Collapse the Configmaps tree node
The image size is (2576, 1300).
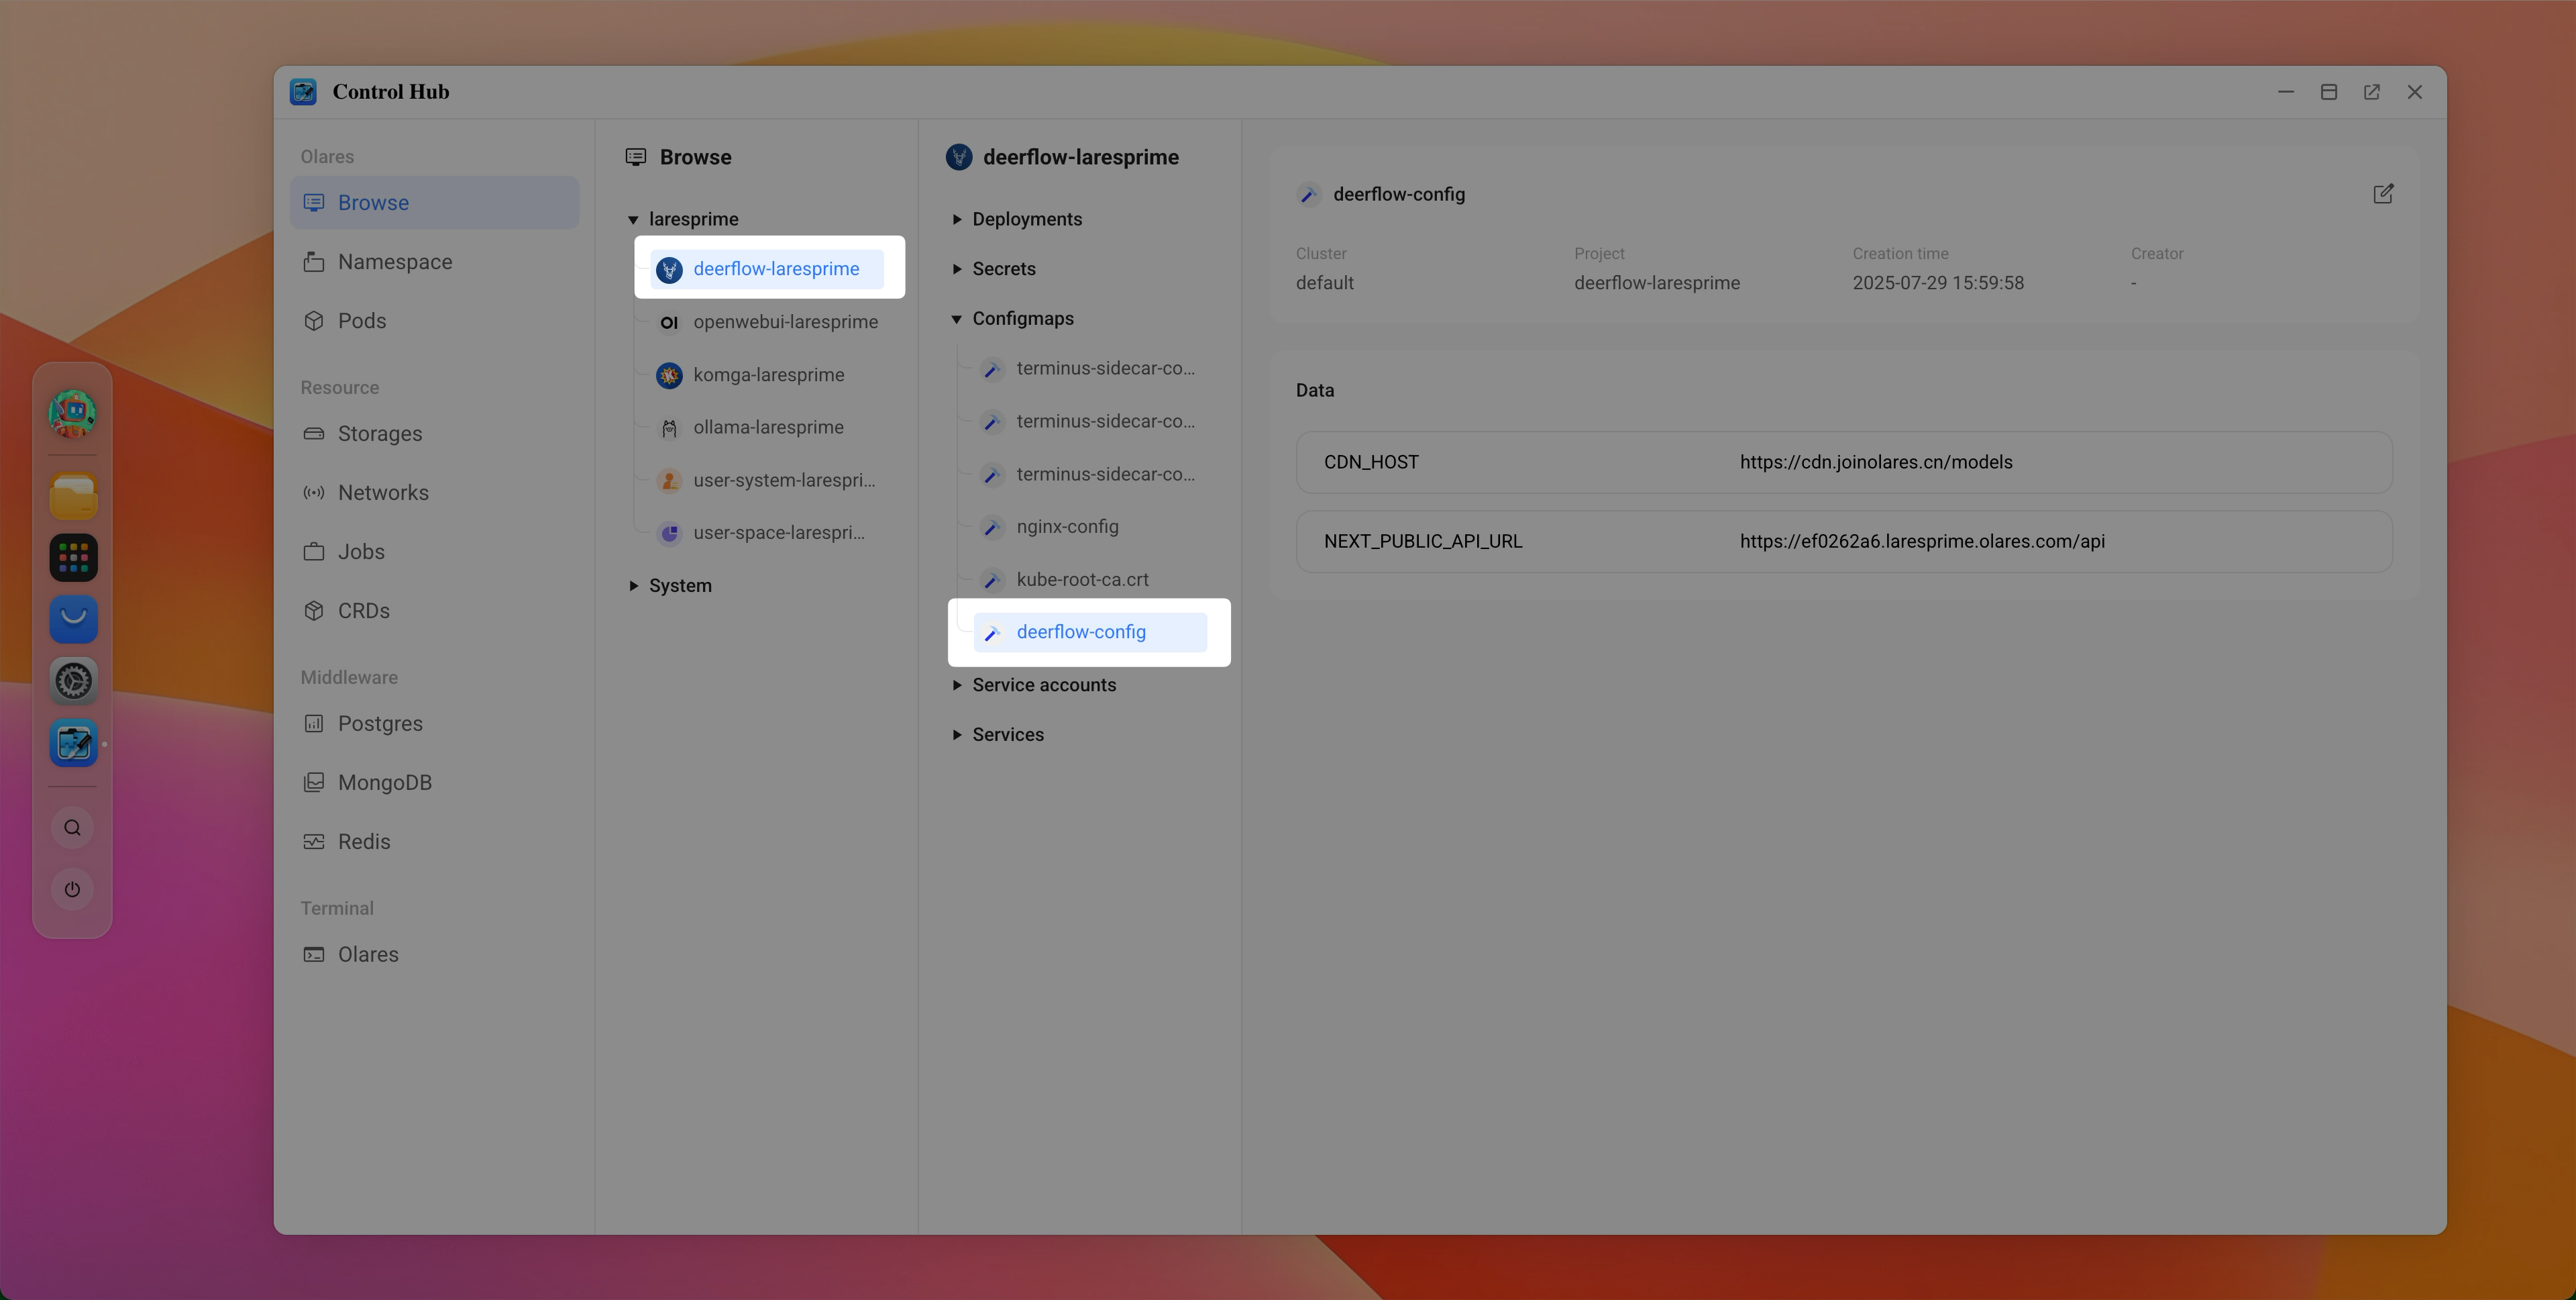[x=957, y=318]
